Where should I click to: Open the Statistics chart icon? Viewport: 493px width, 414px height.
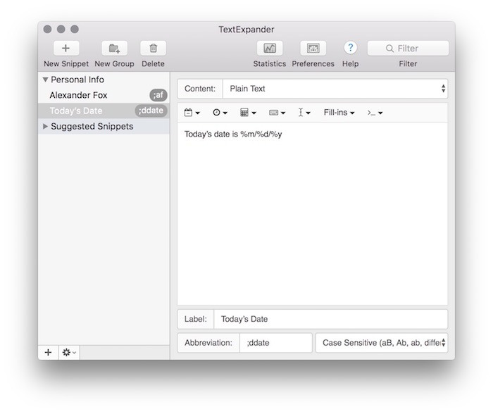(270, 48)
